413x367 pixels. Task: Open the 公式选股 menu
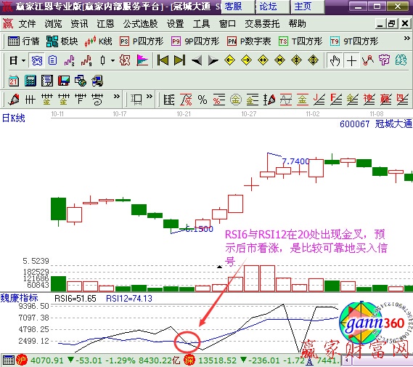pos(140,24)
